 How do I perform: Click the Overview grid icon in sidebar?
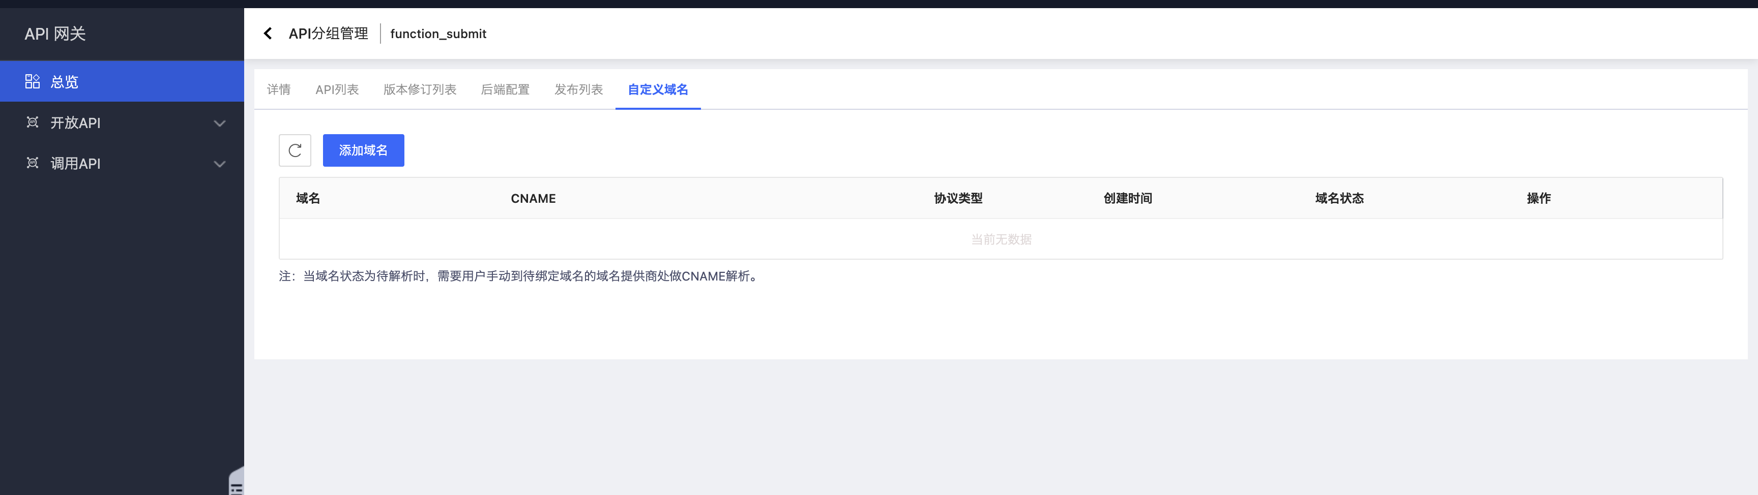(x=32, y=82)
